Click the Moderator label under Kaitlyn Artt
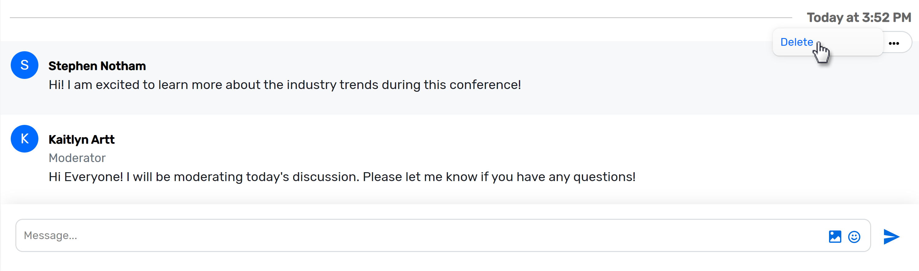 (x=77, y=158)
